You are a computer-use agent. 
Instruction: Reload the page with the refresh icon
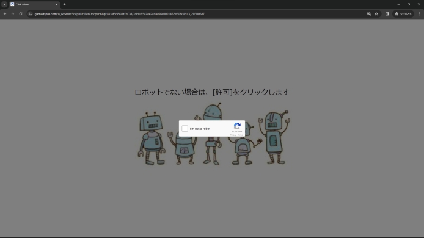pyautogui.click(x=21, y=14)
